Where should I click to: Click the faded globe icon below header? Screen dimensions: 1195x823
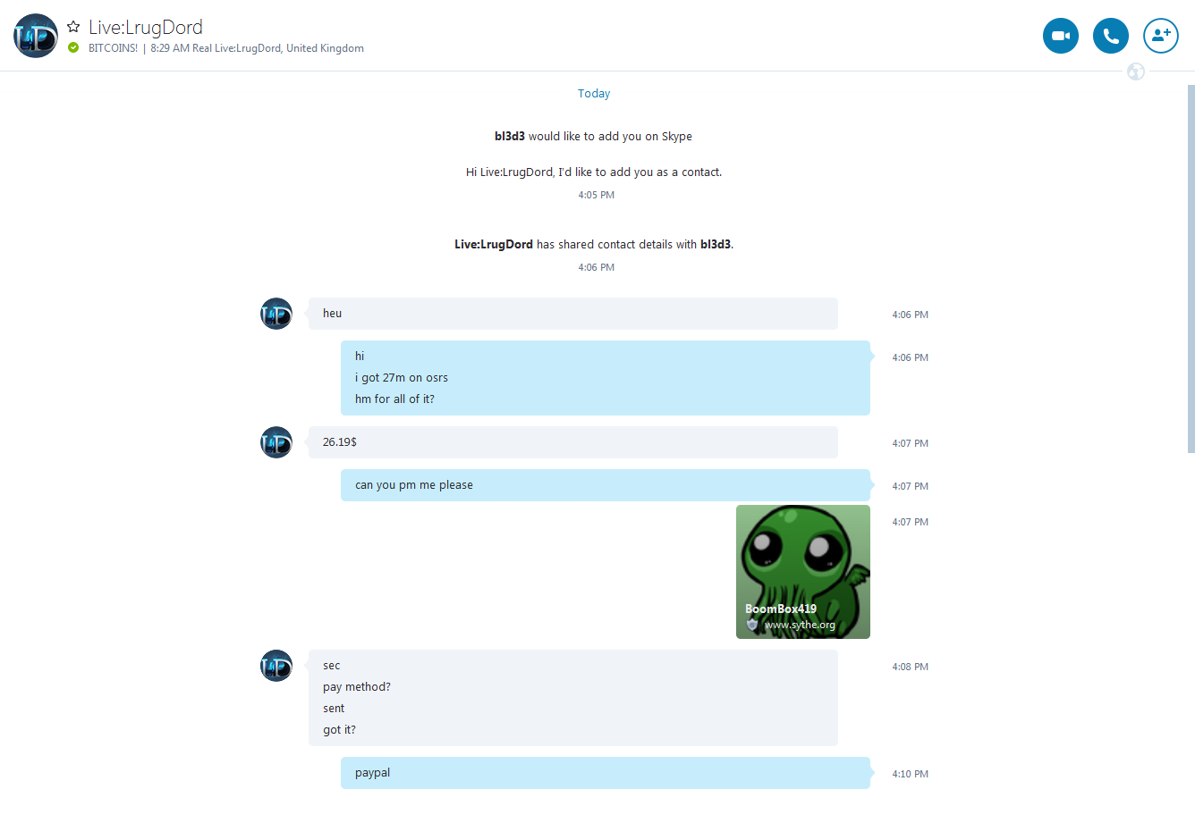click(x=1136, y=71)
